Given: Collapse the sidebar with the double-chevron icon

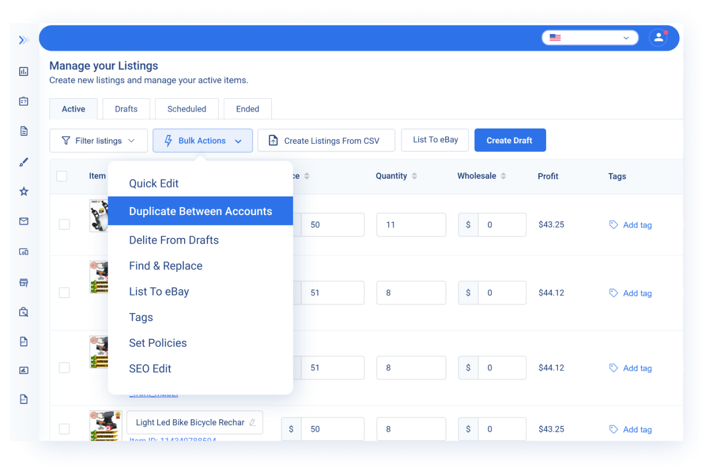Looking at the screenshot, I should (x=23, y=40).
